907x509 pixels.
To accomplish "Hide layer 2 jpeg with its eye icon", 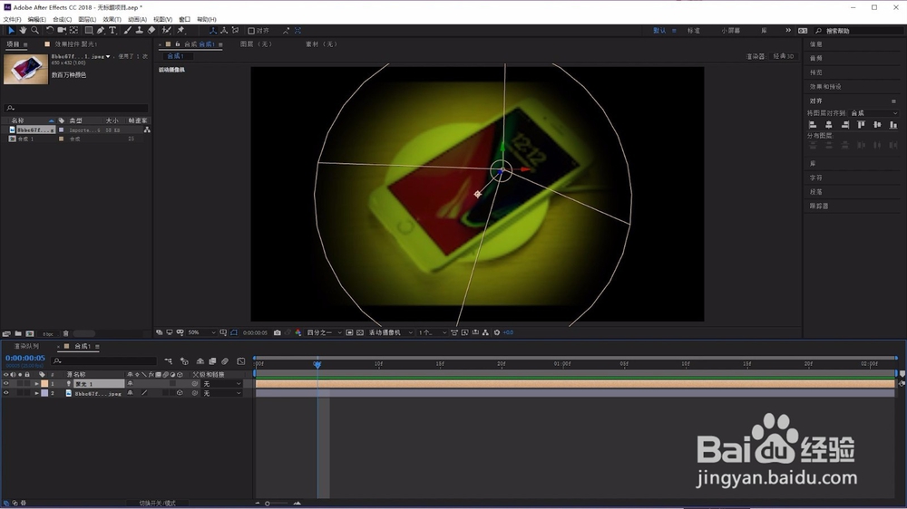I will (x=6, y=393).
